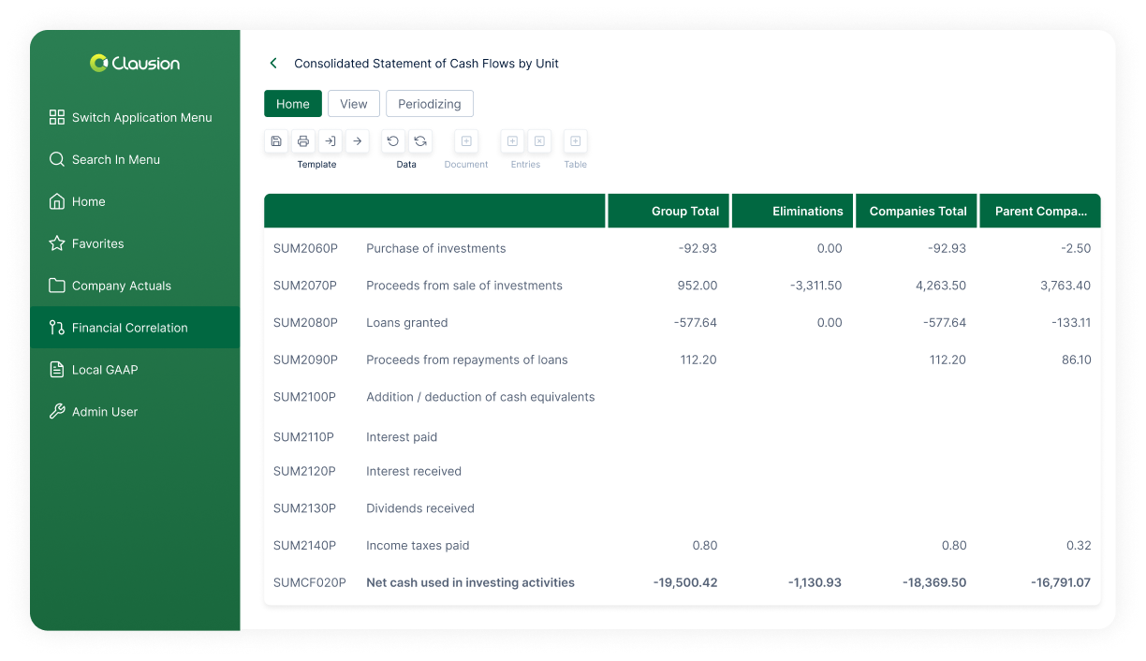The image size is (1146, 661).
Task: Click Search In Menu in sidebar
Action: [116, 159]
